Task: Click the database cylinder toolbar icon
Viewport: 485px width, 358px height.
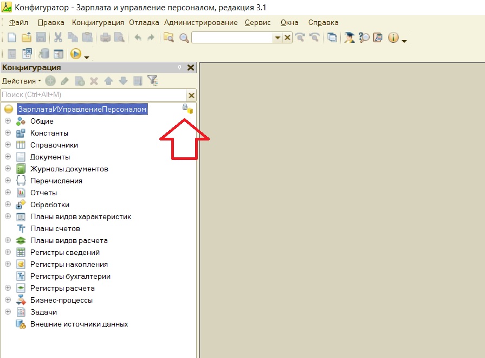Action: click(44, 54)
